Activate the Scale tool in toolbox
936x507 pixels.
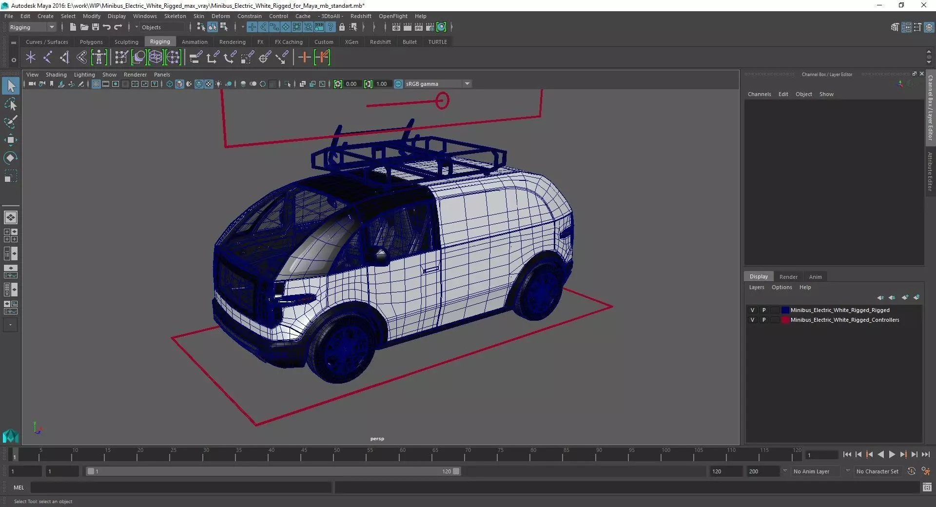(x=11, y=176)
